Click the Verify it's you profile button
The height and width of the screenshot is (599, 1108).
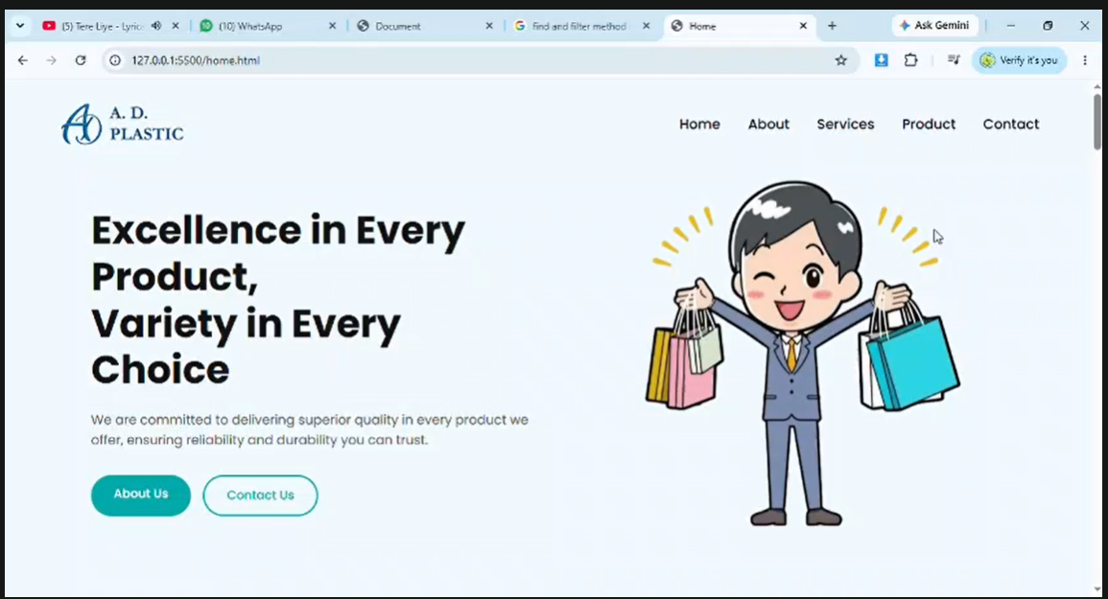pyautogui.click(x=1019, y=60)
